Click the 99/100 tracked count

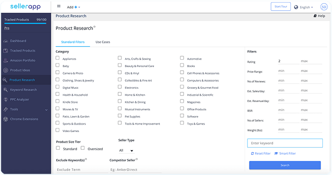click(x=41, y=19)
